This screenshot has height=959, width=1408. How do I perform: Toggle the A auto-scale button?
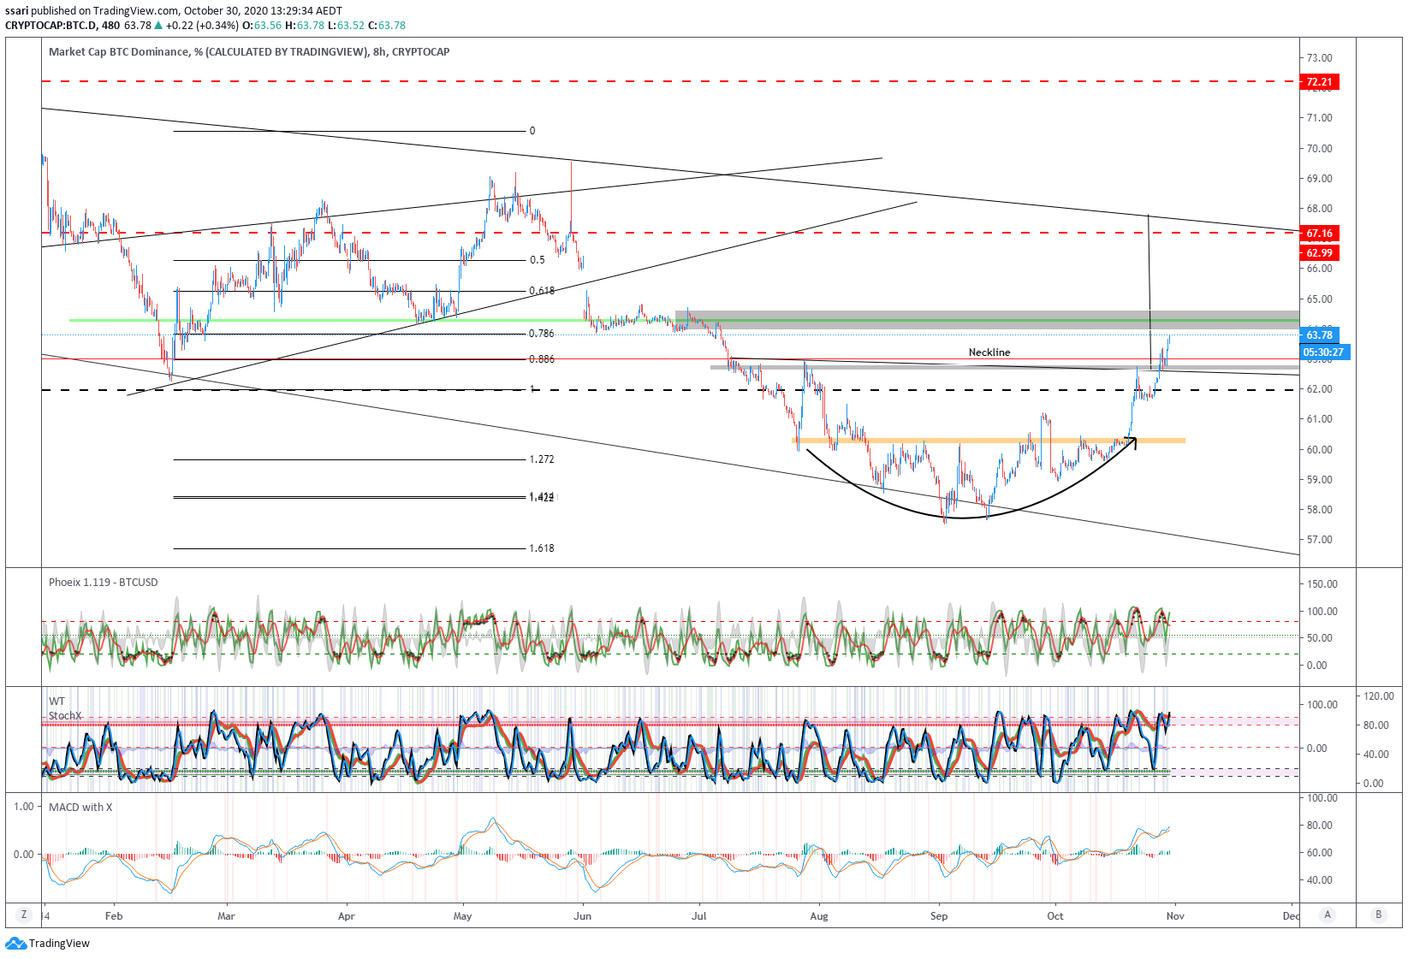tap(1328, 915)
